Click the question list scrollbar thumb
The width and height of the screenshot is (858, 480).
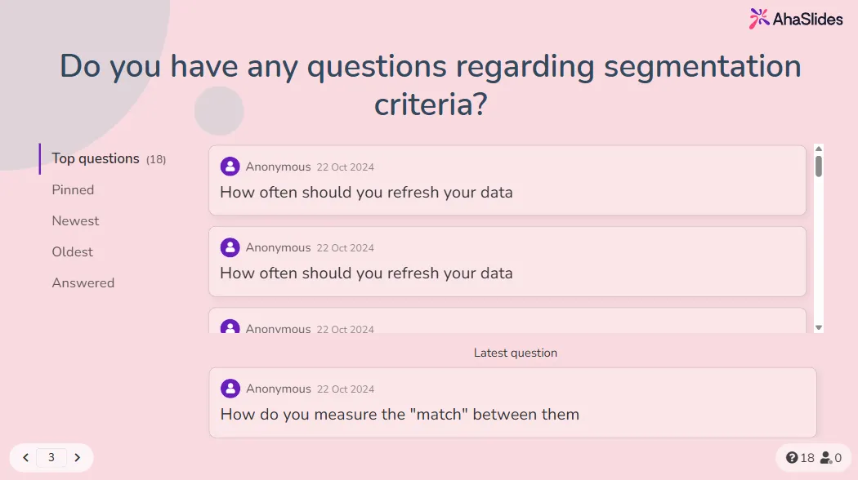(x=819, y=166)
